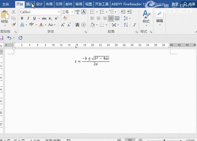The height and width of the screenshot is (141, 197).
Task: Open Clipboard pane launcher
Action: point(15,32)
